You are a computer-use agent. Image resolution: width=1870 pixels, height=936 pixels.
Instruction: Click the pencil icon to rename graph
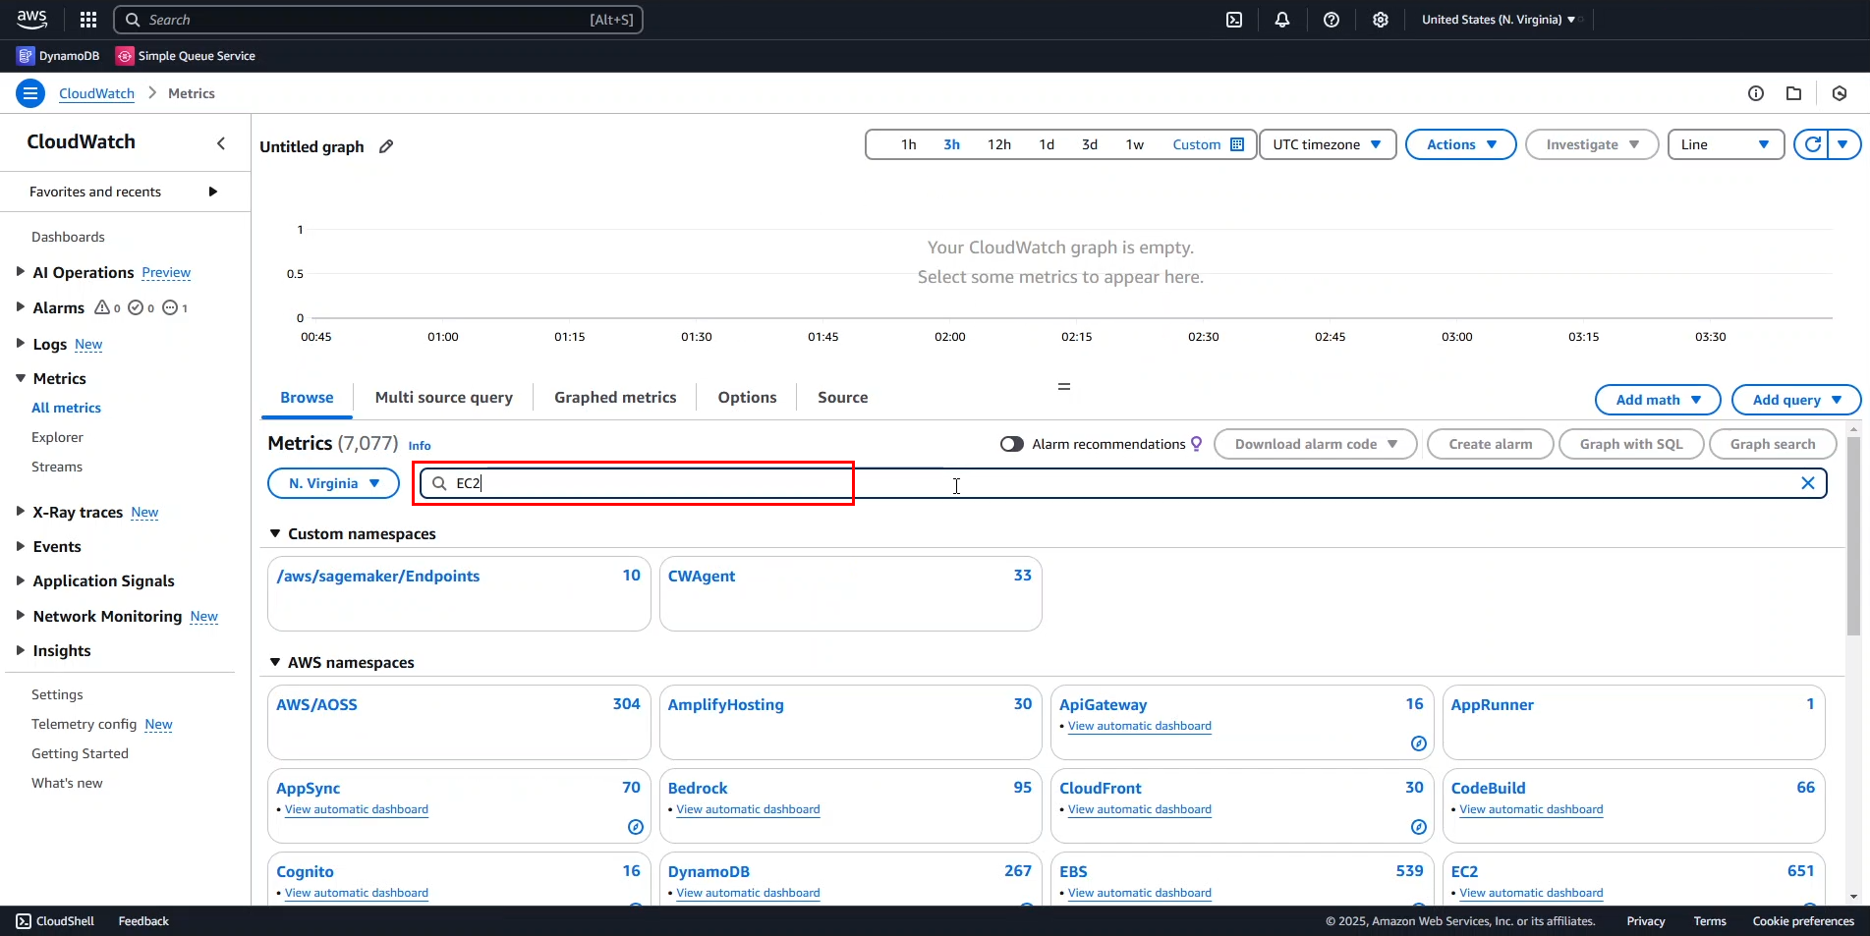tap(386, 146)
